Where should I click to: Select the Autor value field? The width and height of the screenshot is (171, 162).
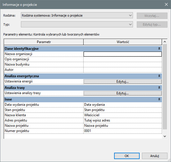(123, 70)
